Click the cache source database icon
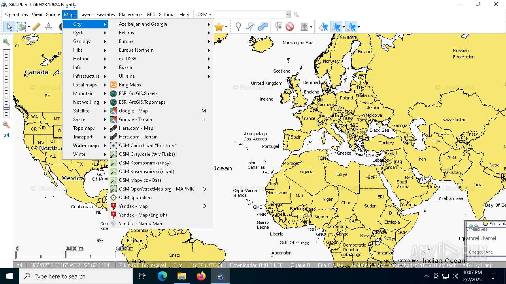This screenshot has width=506, height=284. [304, 27]
